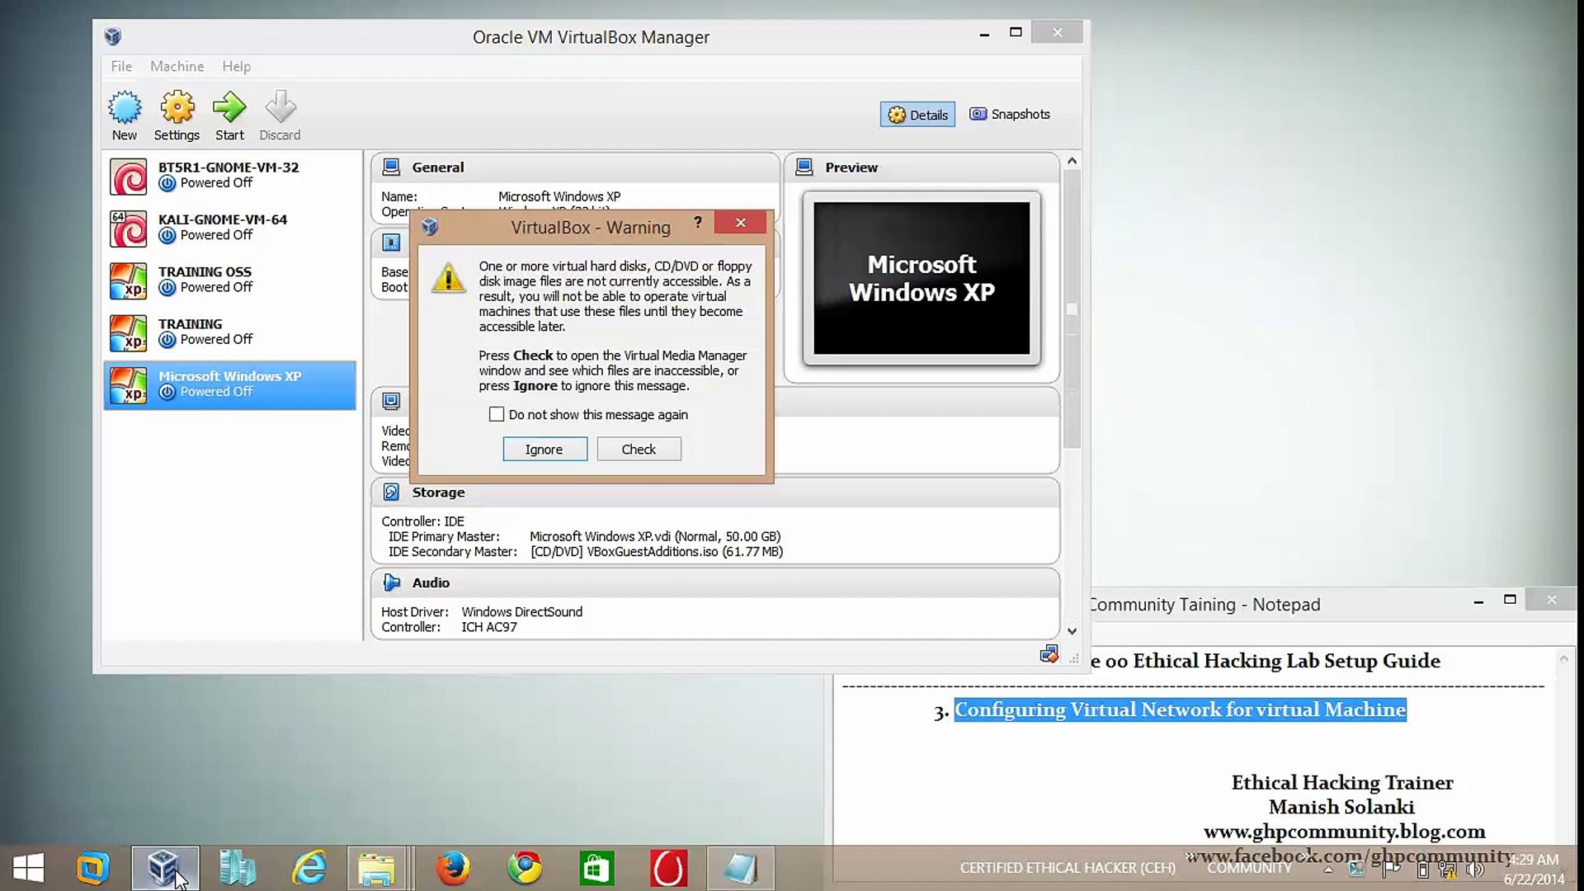Switch to the Details view button
The image size is (1584, 891).
917,115
